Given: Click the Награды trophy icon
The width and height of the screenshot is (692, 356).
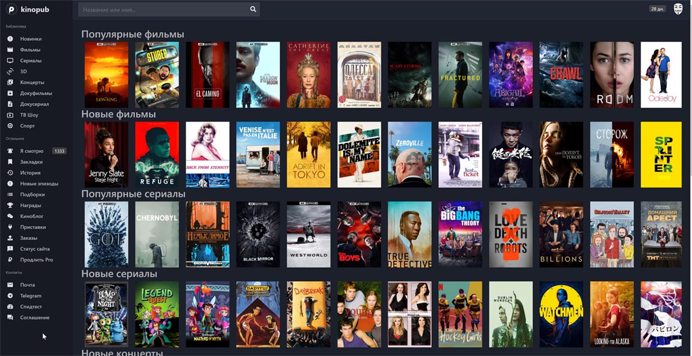Looking at the screenshot, I should tap(10, 205).
